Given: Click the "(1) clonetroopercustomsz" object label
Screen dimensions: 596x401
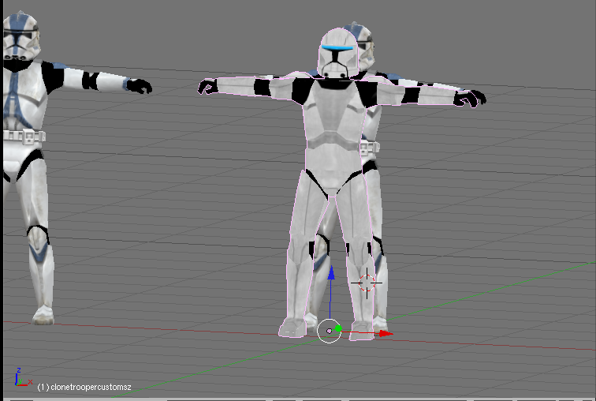Looking at the screenshot, I should coord(84,388).
